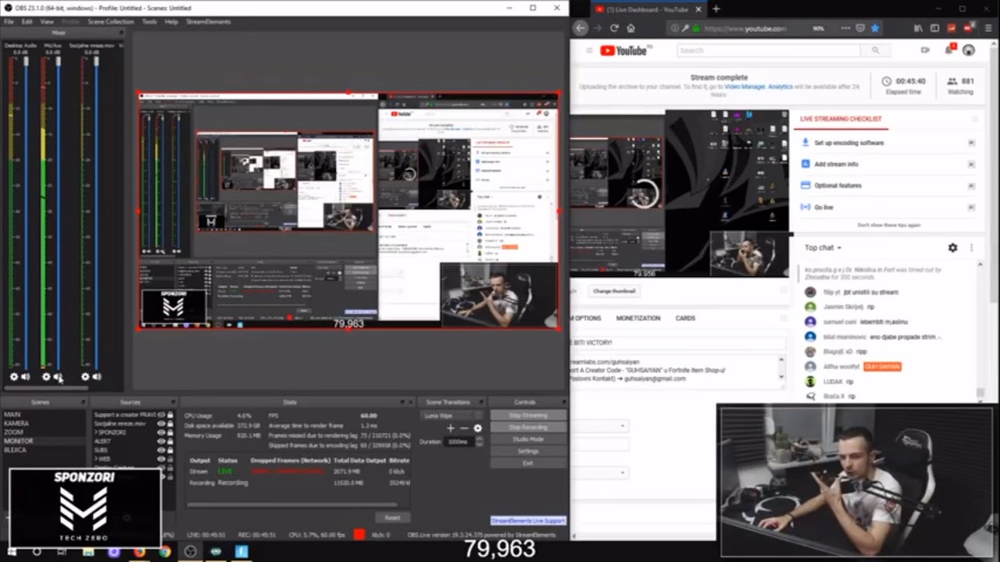Screen dimensions: 1000x562
Task: Enable Studio Mode in OBS
Action: point(527,439)
